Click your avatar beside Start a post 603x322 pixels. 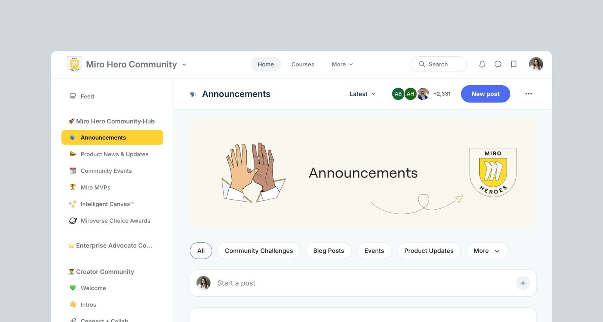(203, 283)
